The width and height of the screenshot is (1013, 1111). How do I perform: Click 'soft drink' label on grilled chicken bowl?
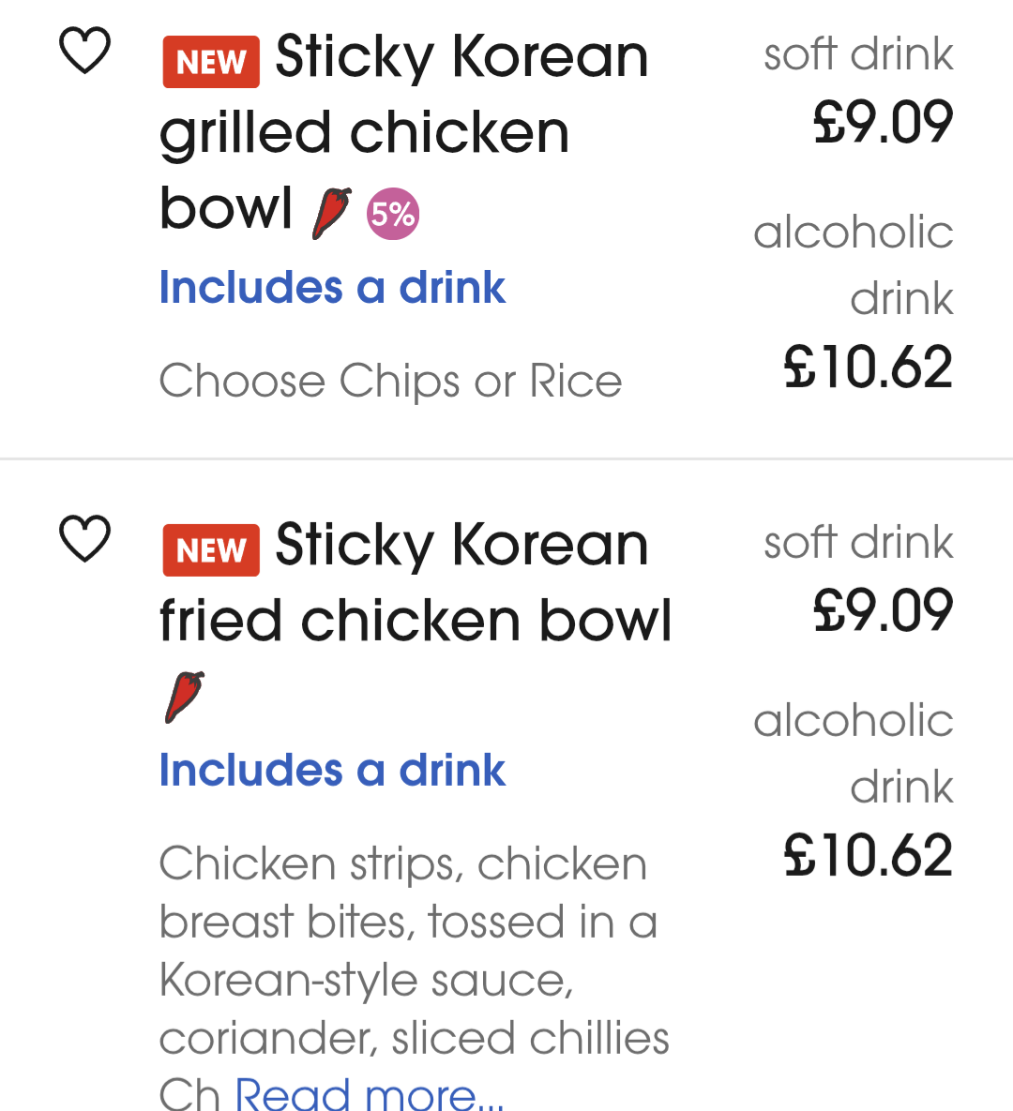click(x=858, y=54)
